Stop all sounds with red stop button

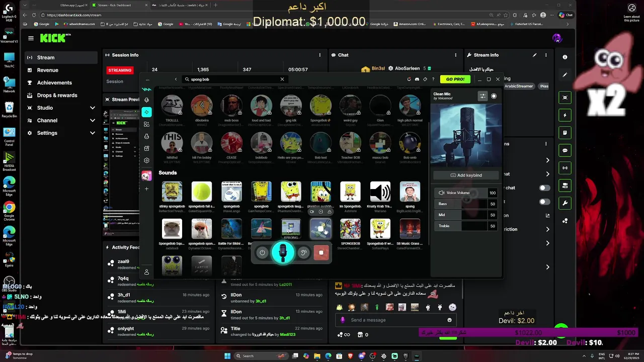click(x=321, y=252)
